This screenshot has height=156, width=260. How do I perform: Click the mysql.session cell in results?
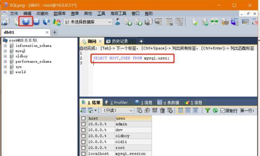[x=133, y=154]
